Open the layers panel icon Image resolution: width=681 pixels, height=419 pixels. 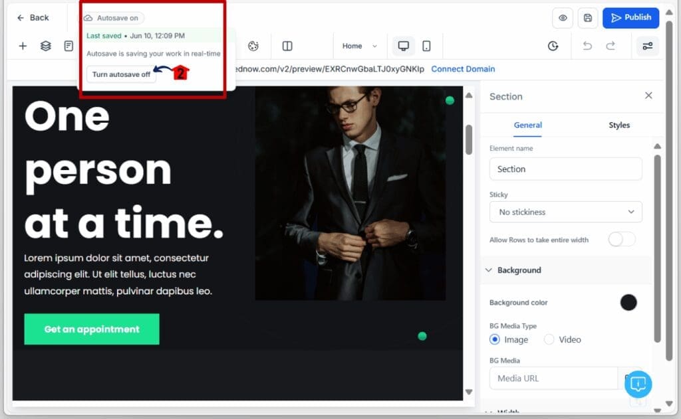(46, 46)
